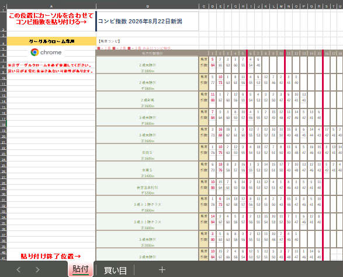Click the 3歳上1勝クラス ダ1800m race cell
The image size is (343, 277).
[147, 205]
